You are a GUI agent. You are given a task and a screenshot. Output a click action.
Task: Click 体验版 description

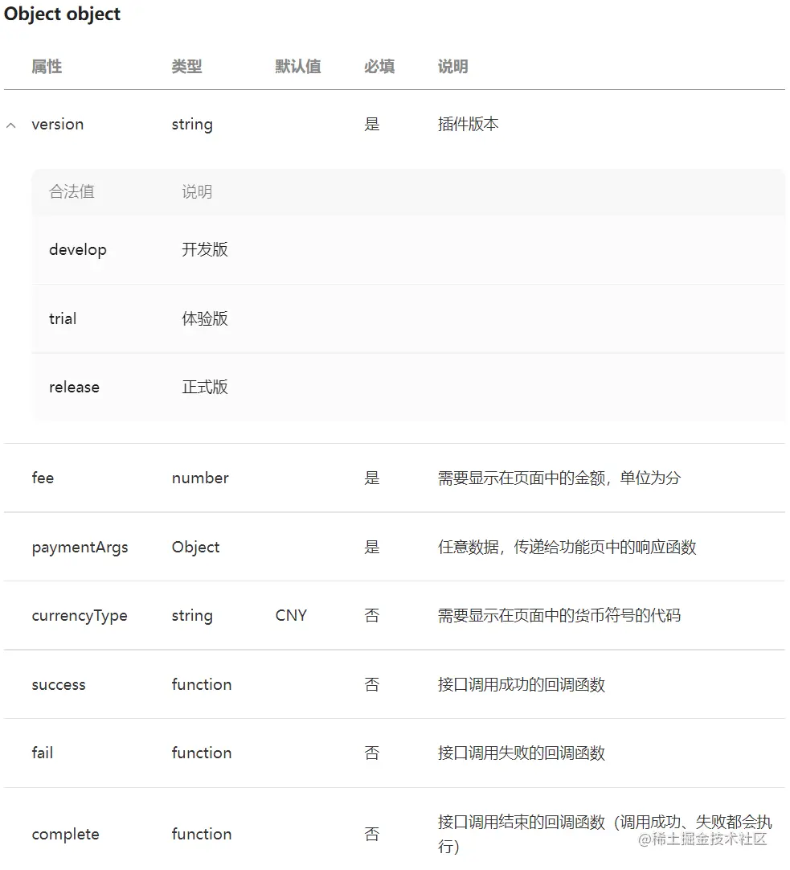pyautogui.click(x=205, y=318)
